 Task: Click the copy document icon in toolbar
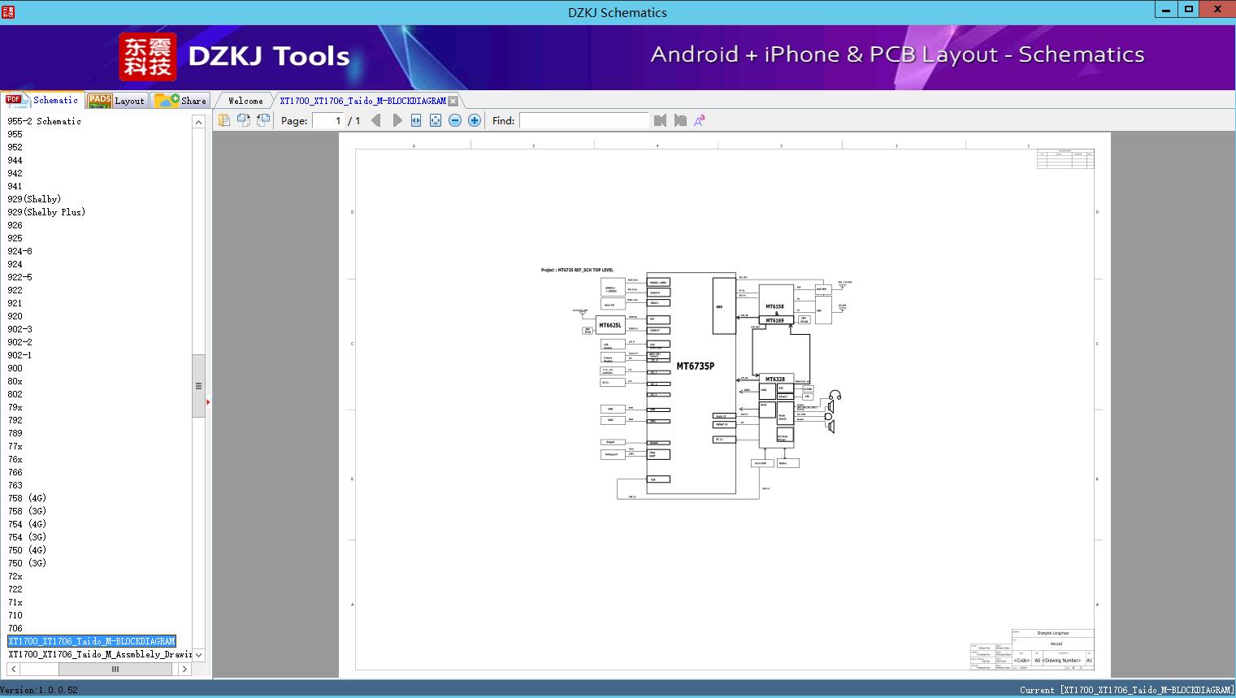pos(224,120)
